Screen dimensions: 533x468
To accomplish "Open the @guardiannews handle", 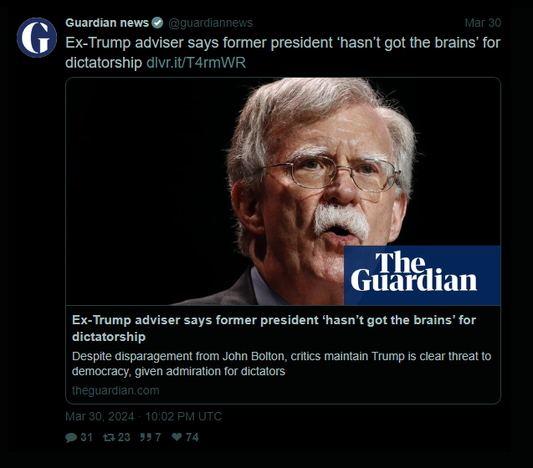I will tap(210, 23).
